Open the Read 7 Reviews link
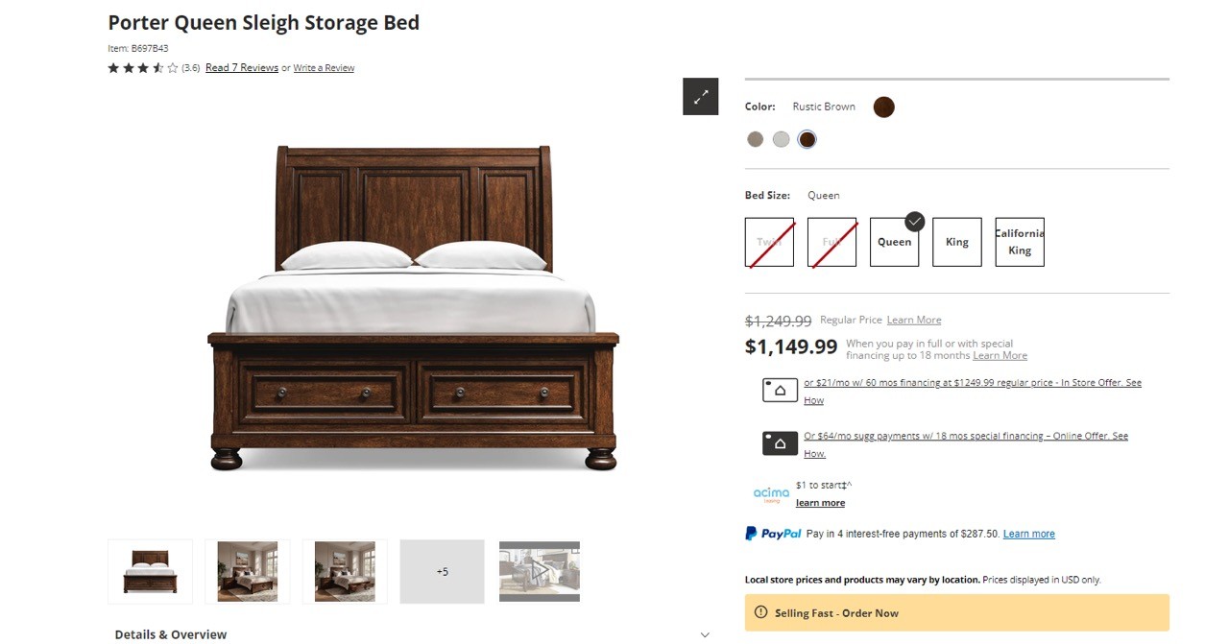This screenshot has width=1229, height=644. coord(242,68)
